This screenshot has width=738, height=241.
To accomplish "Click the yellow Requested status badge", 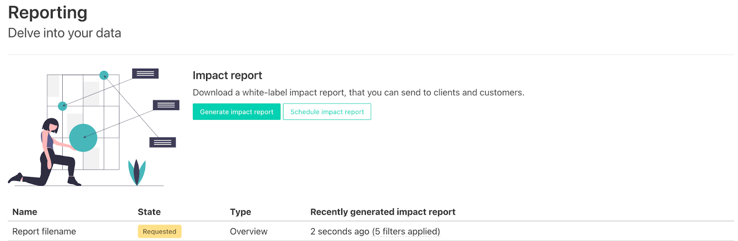I will pyautogui.click(x=159, y=231).
